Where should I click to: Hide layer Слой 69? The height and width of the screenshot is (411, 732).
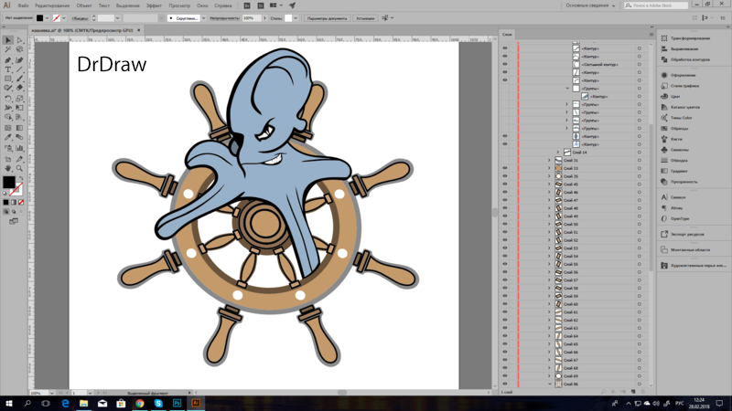click(505, 375)
